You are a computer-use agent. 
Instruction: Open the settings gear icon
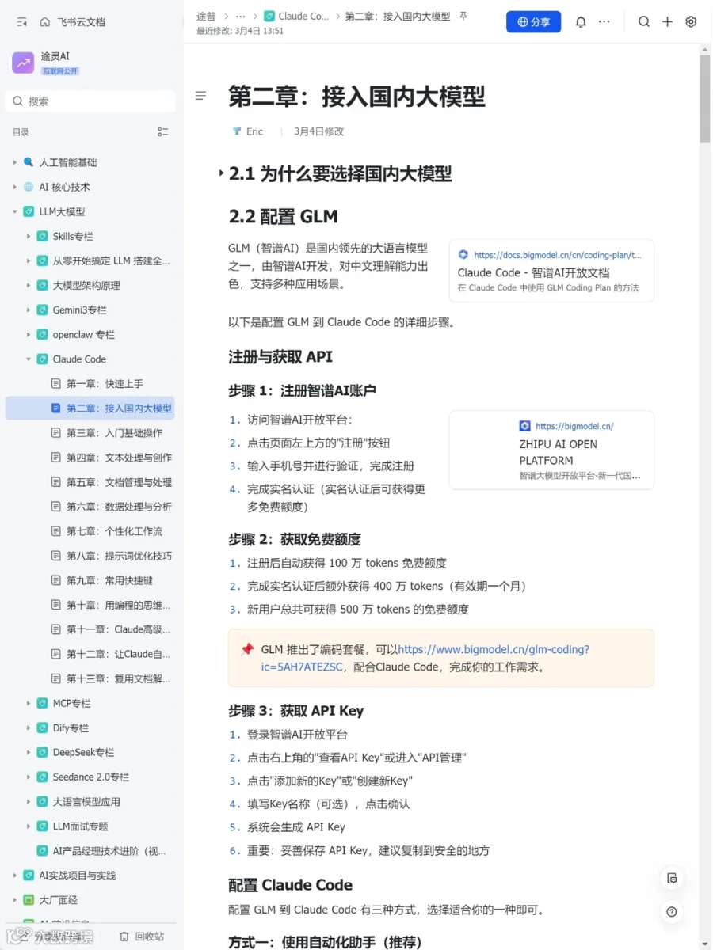(691, 22)
